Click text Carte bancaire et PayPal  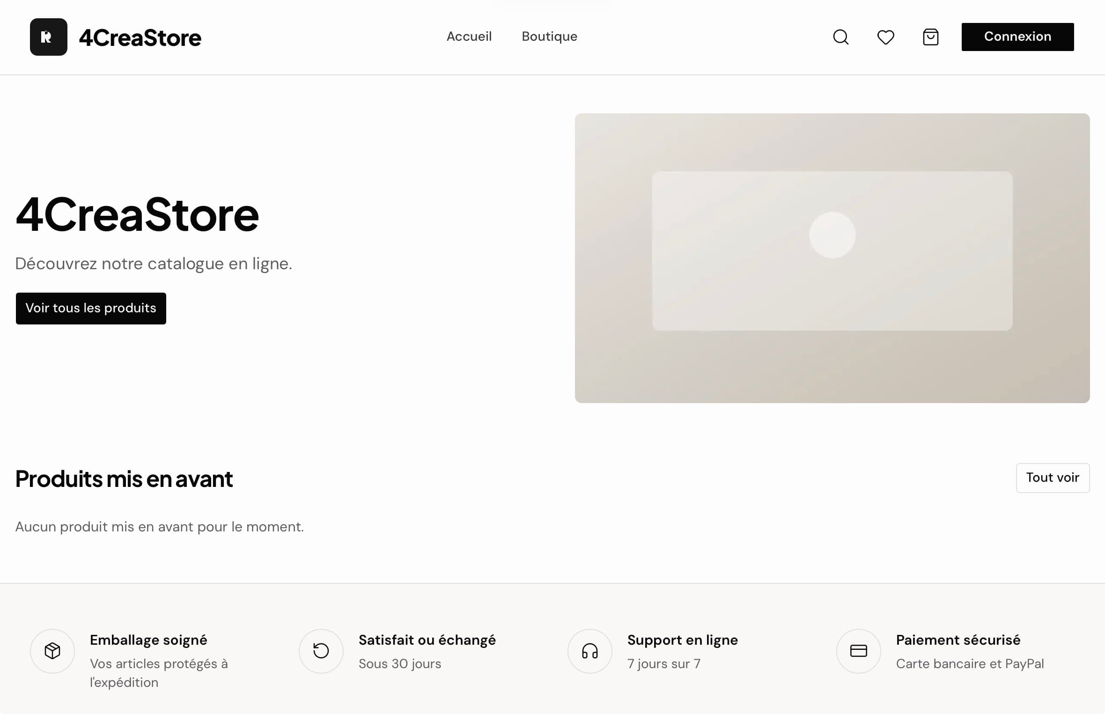tap(970, 664)
